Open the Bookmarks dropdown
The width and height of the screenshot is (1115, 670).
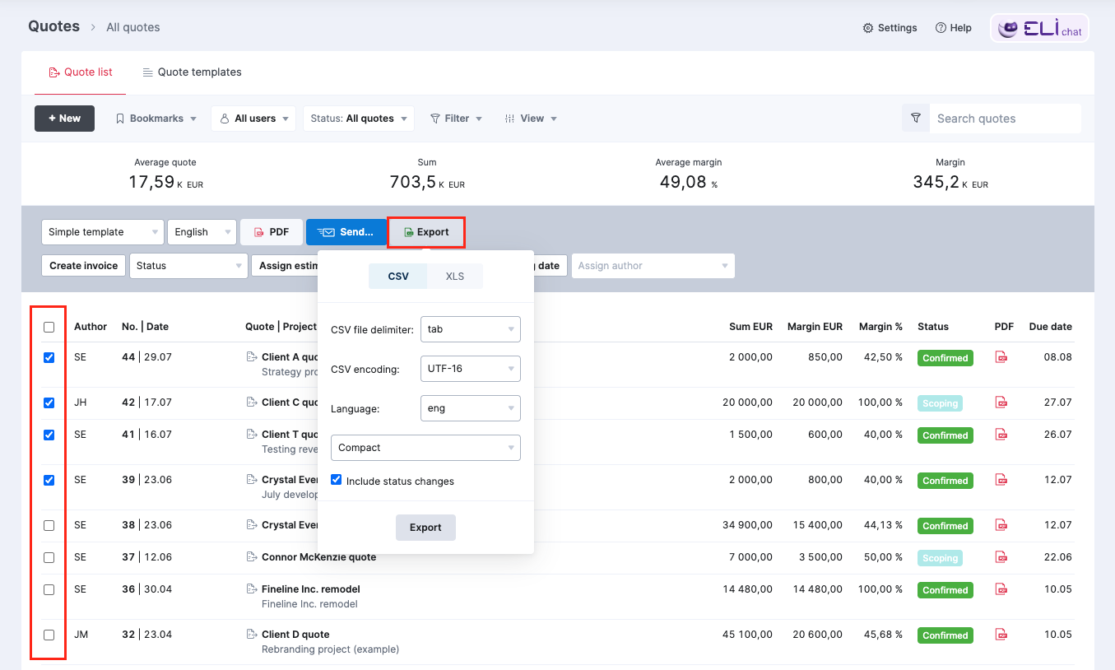click(156, 119)
